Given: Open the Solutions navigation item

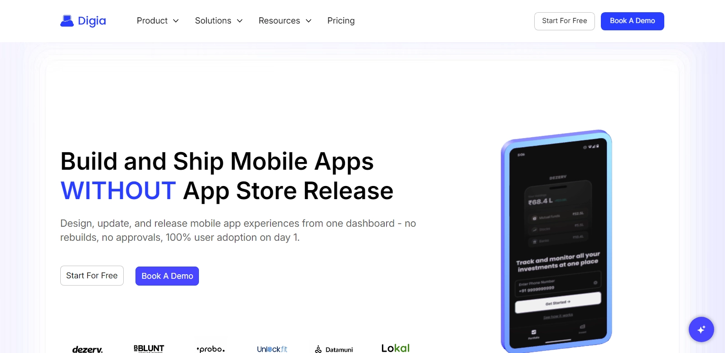Looking at the screenshot, I should pos(213,21).
